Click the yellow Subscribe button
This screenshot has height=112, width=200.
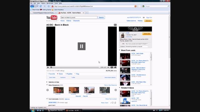(x=147, y=34)
